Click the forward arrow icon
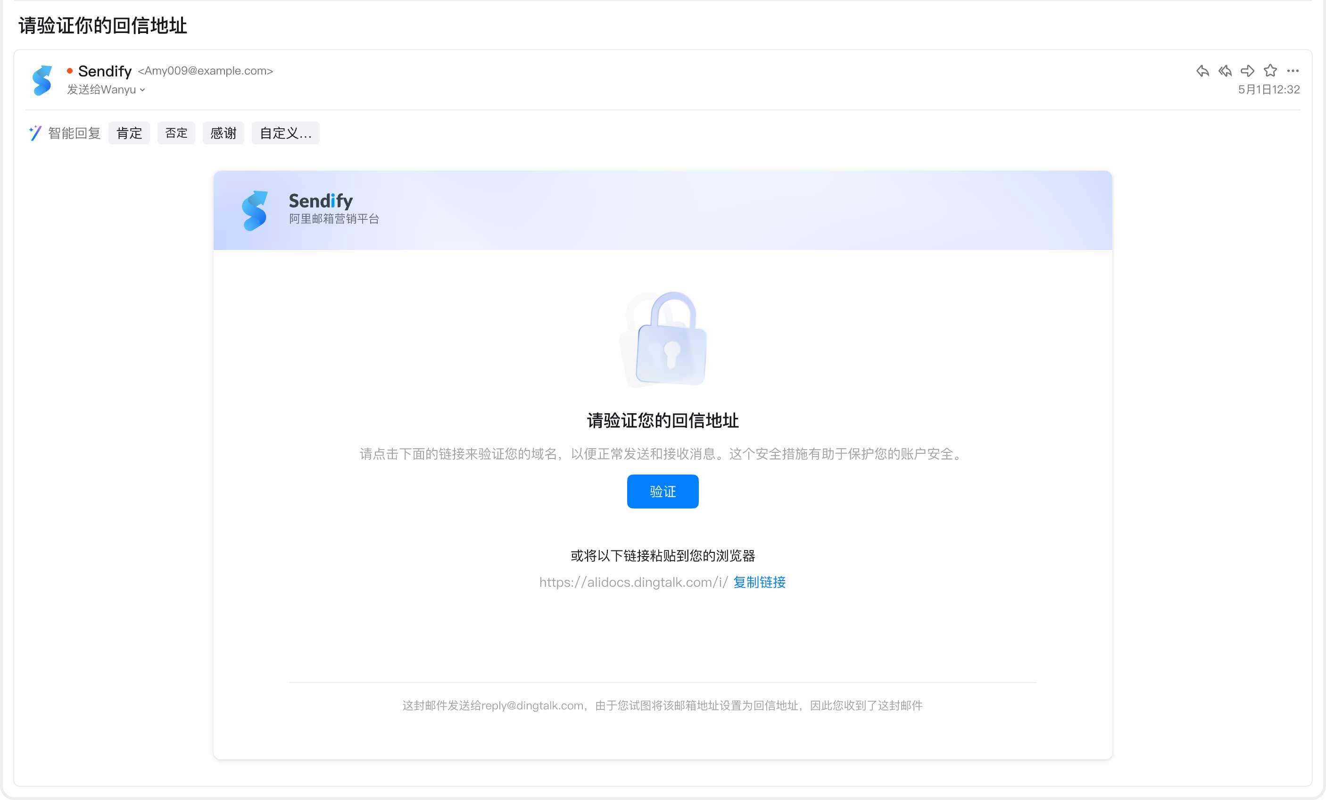The width and height of the screenshot is (1326, 800). (1247, 71)
